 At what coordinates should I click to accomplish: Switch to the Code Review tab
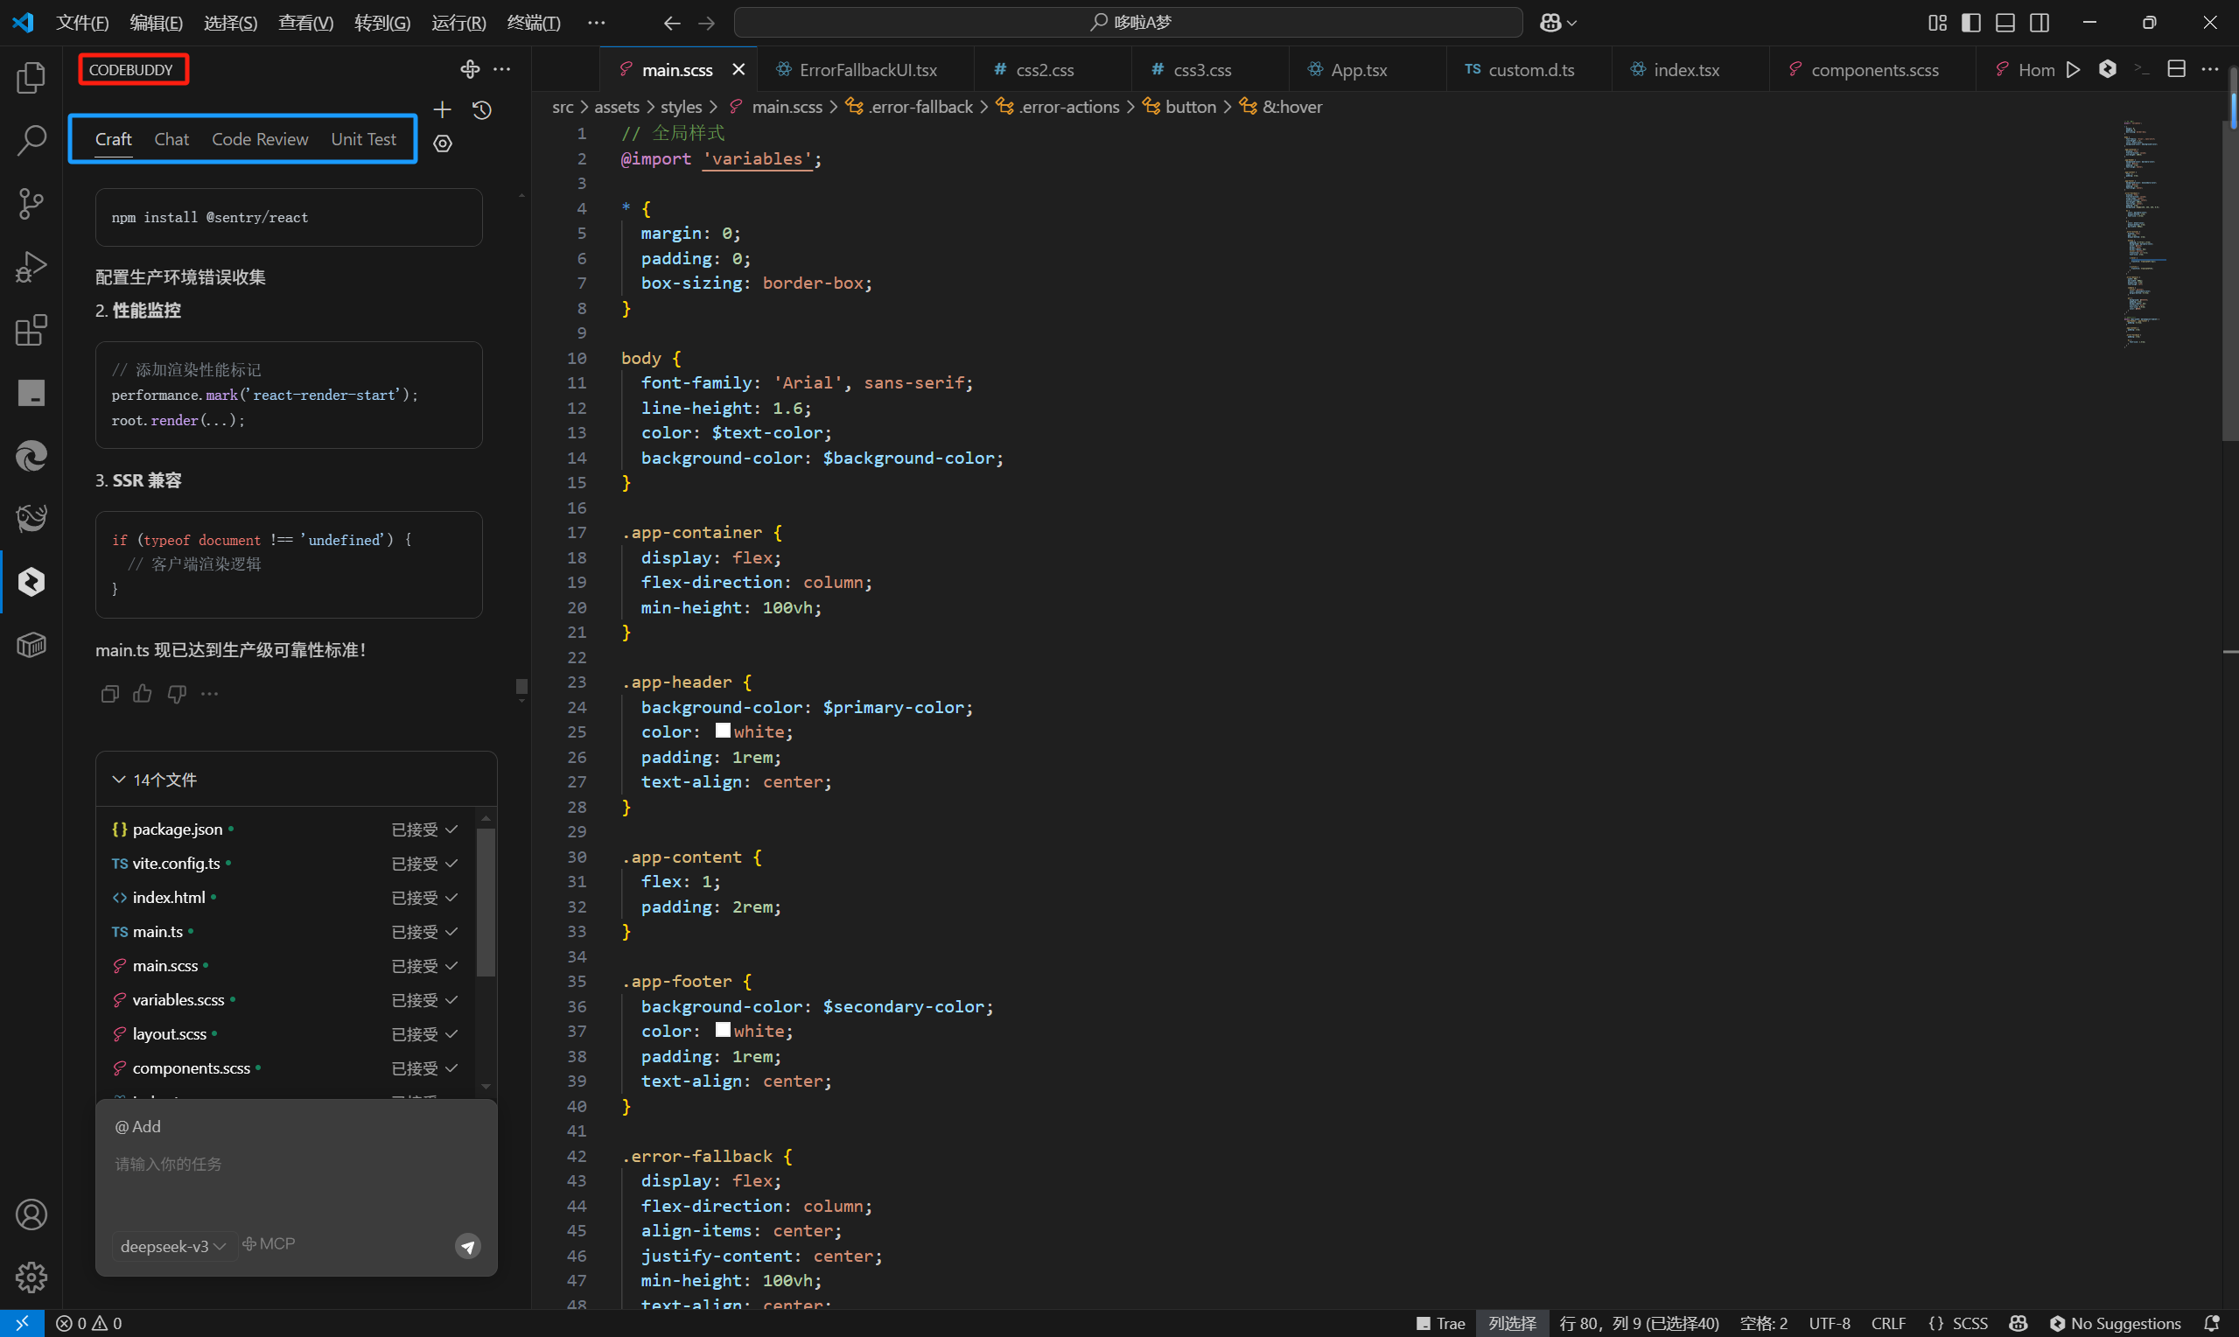[259, 139]
